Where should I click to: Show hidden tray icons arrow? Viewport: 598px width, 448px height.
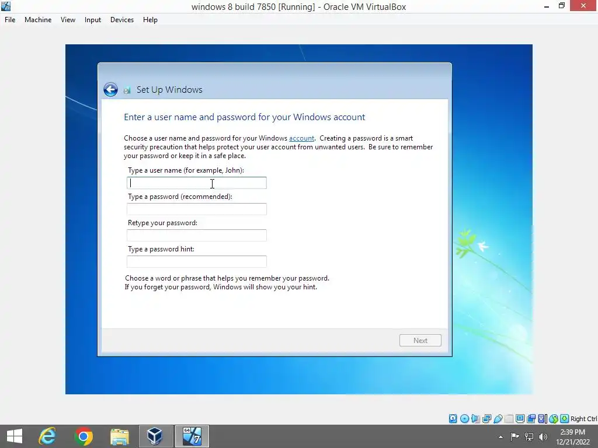pyautogui.click(x=500, y=437)
